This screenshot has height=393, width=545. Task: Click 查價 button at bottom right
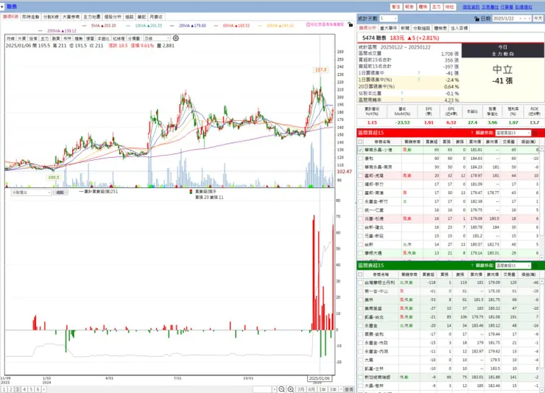(x=348, y=389)
